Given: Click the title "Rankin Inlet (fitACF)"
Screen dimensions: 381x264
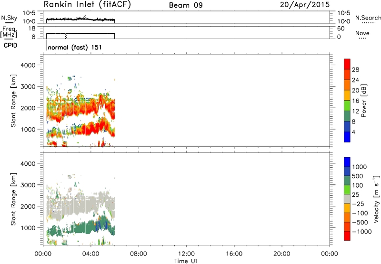Looking at the screenshot, I should (87, 5).
